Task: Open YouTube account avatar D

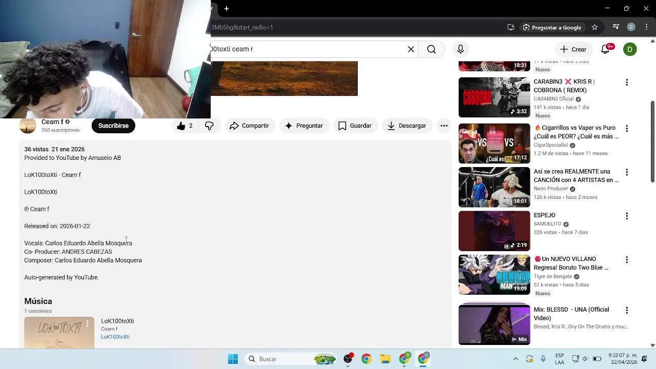Action: tap(630, 49)
